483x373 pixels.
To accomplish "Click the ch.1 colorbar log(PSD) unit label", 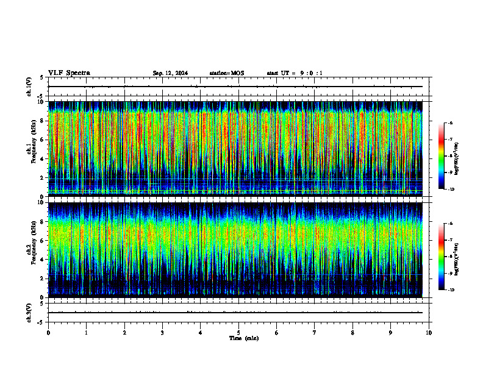I will (x=457, y=158).
